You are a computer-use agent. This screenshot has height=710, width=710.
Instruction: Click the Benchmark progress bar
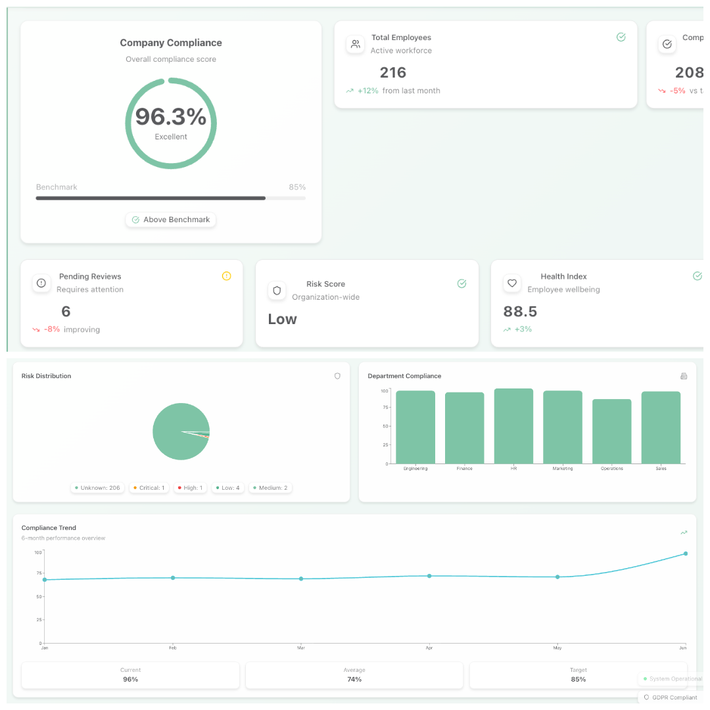coord(171,198)
